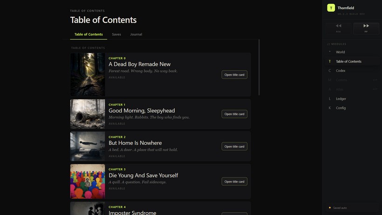Click the Chapter 1 fallen log thumbnail
Screen dimensions: 382x215
88,114
